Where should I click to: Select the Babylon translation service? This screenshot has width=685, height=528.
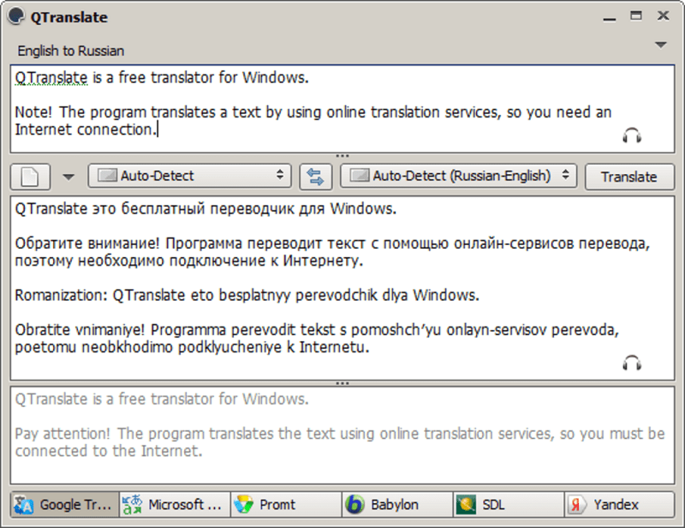[x=396, y=504]
